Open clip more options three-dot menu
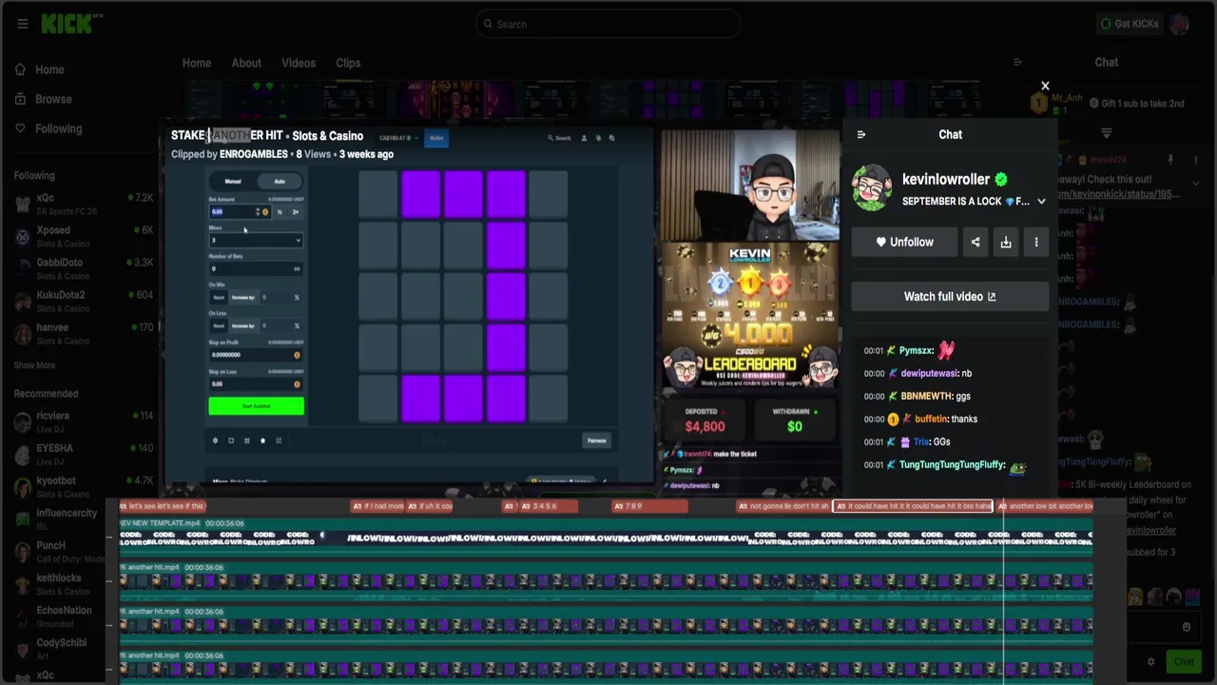This screenshot has height=685, width=1217. (1036, 242)
